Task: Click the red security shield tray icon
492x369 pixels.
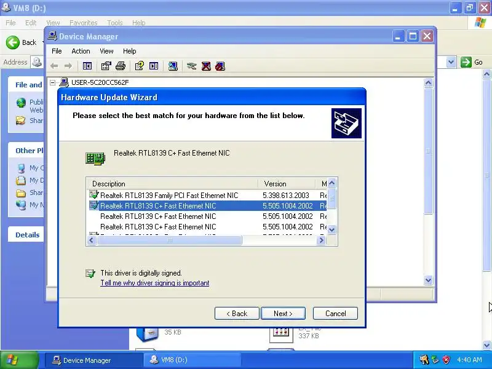Action: (x=446, y=360)
